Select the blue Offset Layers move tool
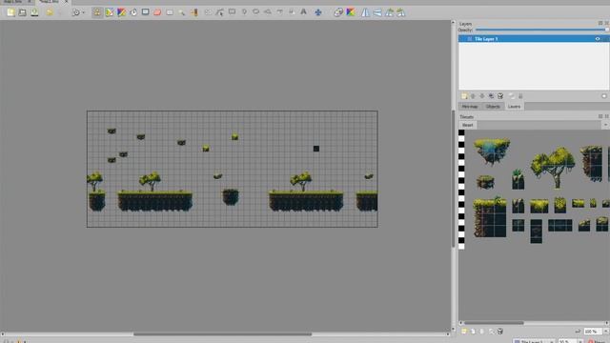Screen dimensions: 610x343 [318, 12]
